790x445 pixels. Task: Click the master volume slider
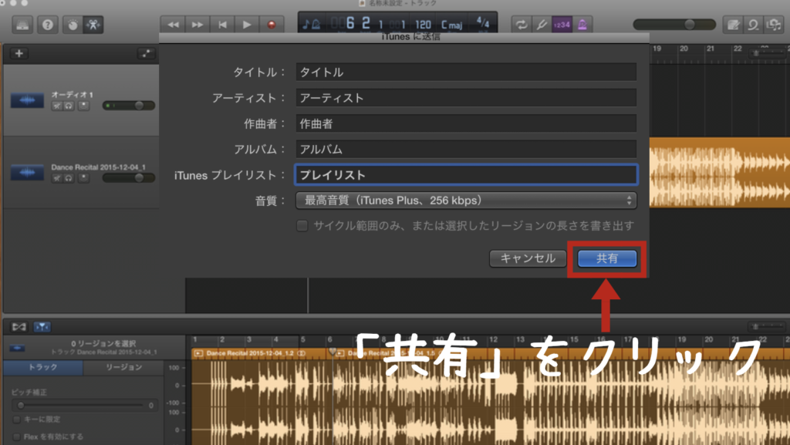coord(674,25)
